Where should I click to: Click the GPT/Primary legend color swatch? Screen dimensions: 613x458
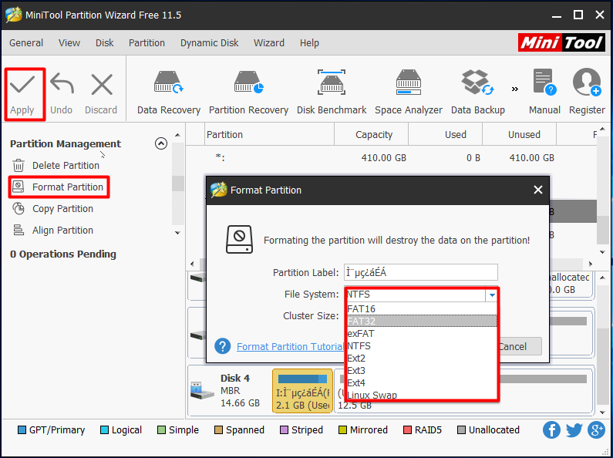[x=22, y=430]
